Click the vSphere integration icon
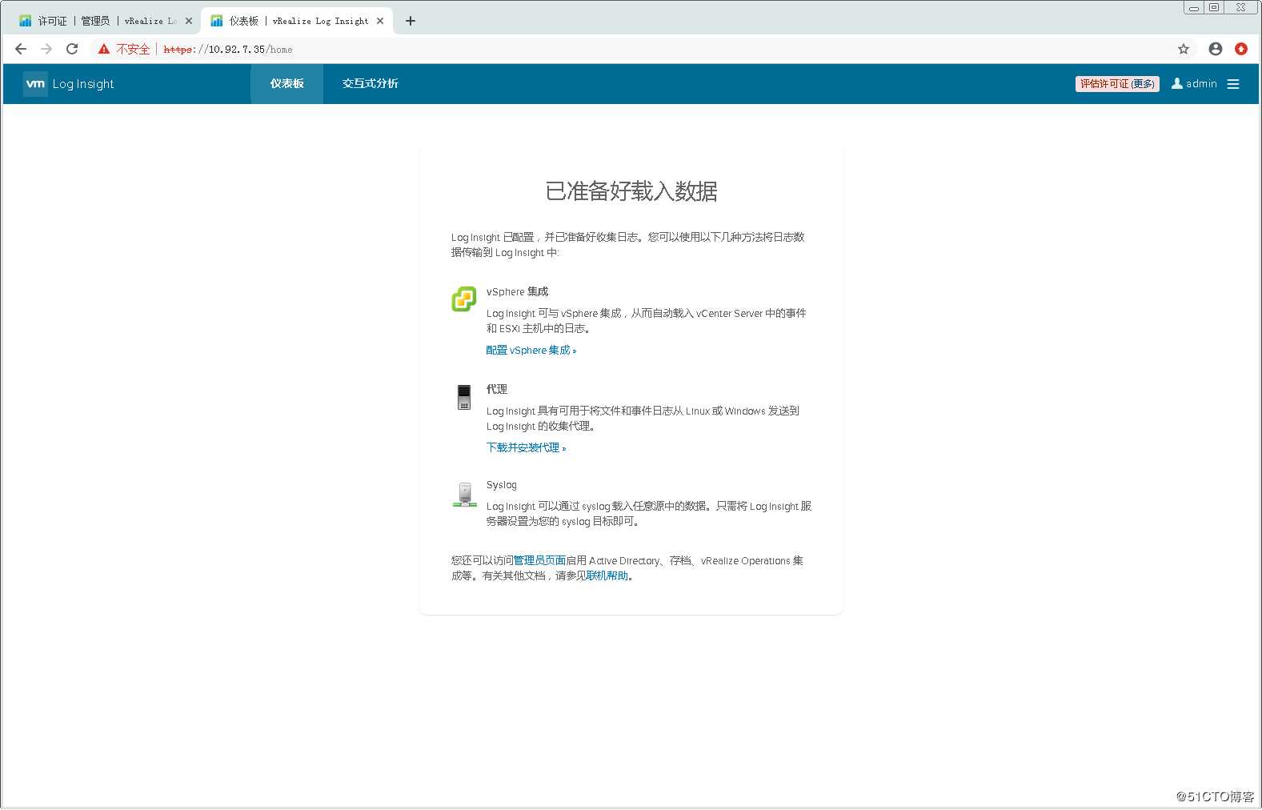This screenshot has height=810, width=1262. pos(464,299)
